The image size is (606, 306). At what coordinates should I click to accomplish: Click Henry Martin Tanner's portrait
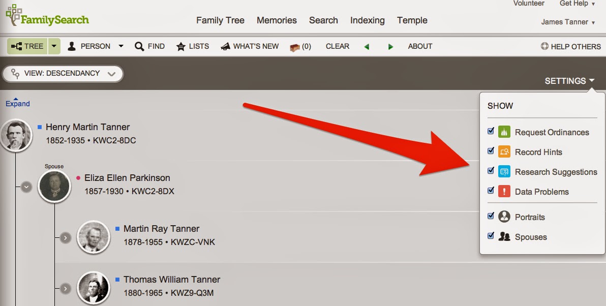(x=16, y=135)
